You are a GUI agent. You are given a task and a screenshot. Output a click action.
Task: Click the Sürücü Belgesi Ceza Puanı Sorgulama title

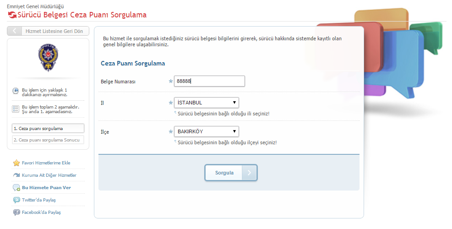[x=82, y=15]
